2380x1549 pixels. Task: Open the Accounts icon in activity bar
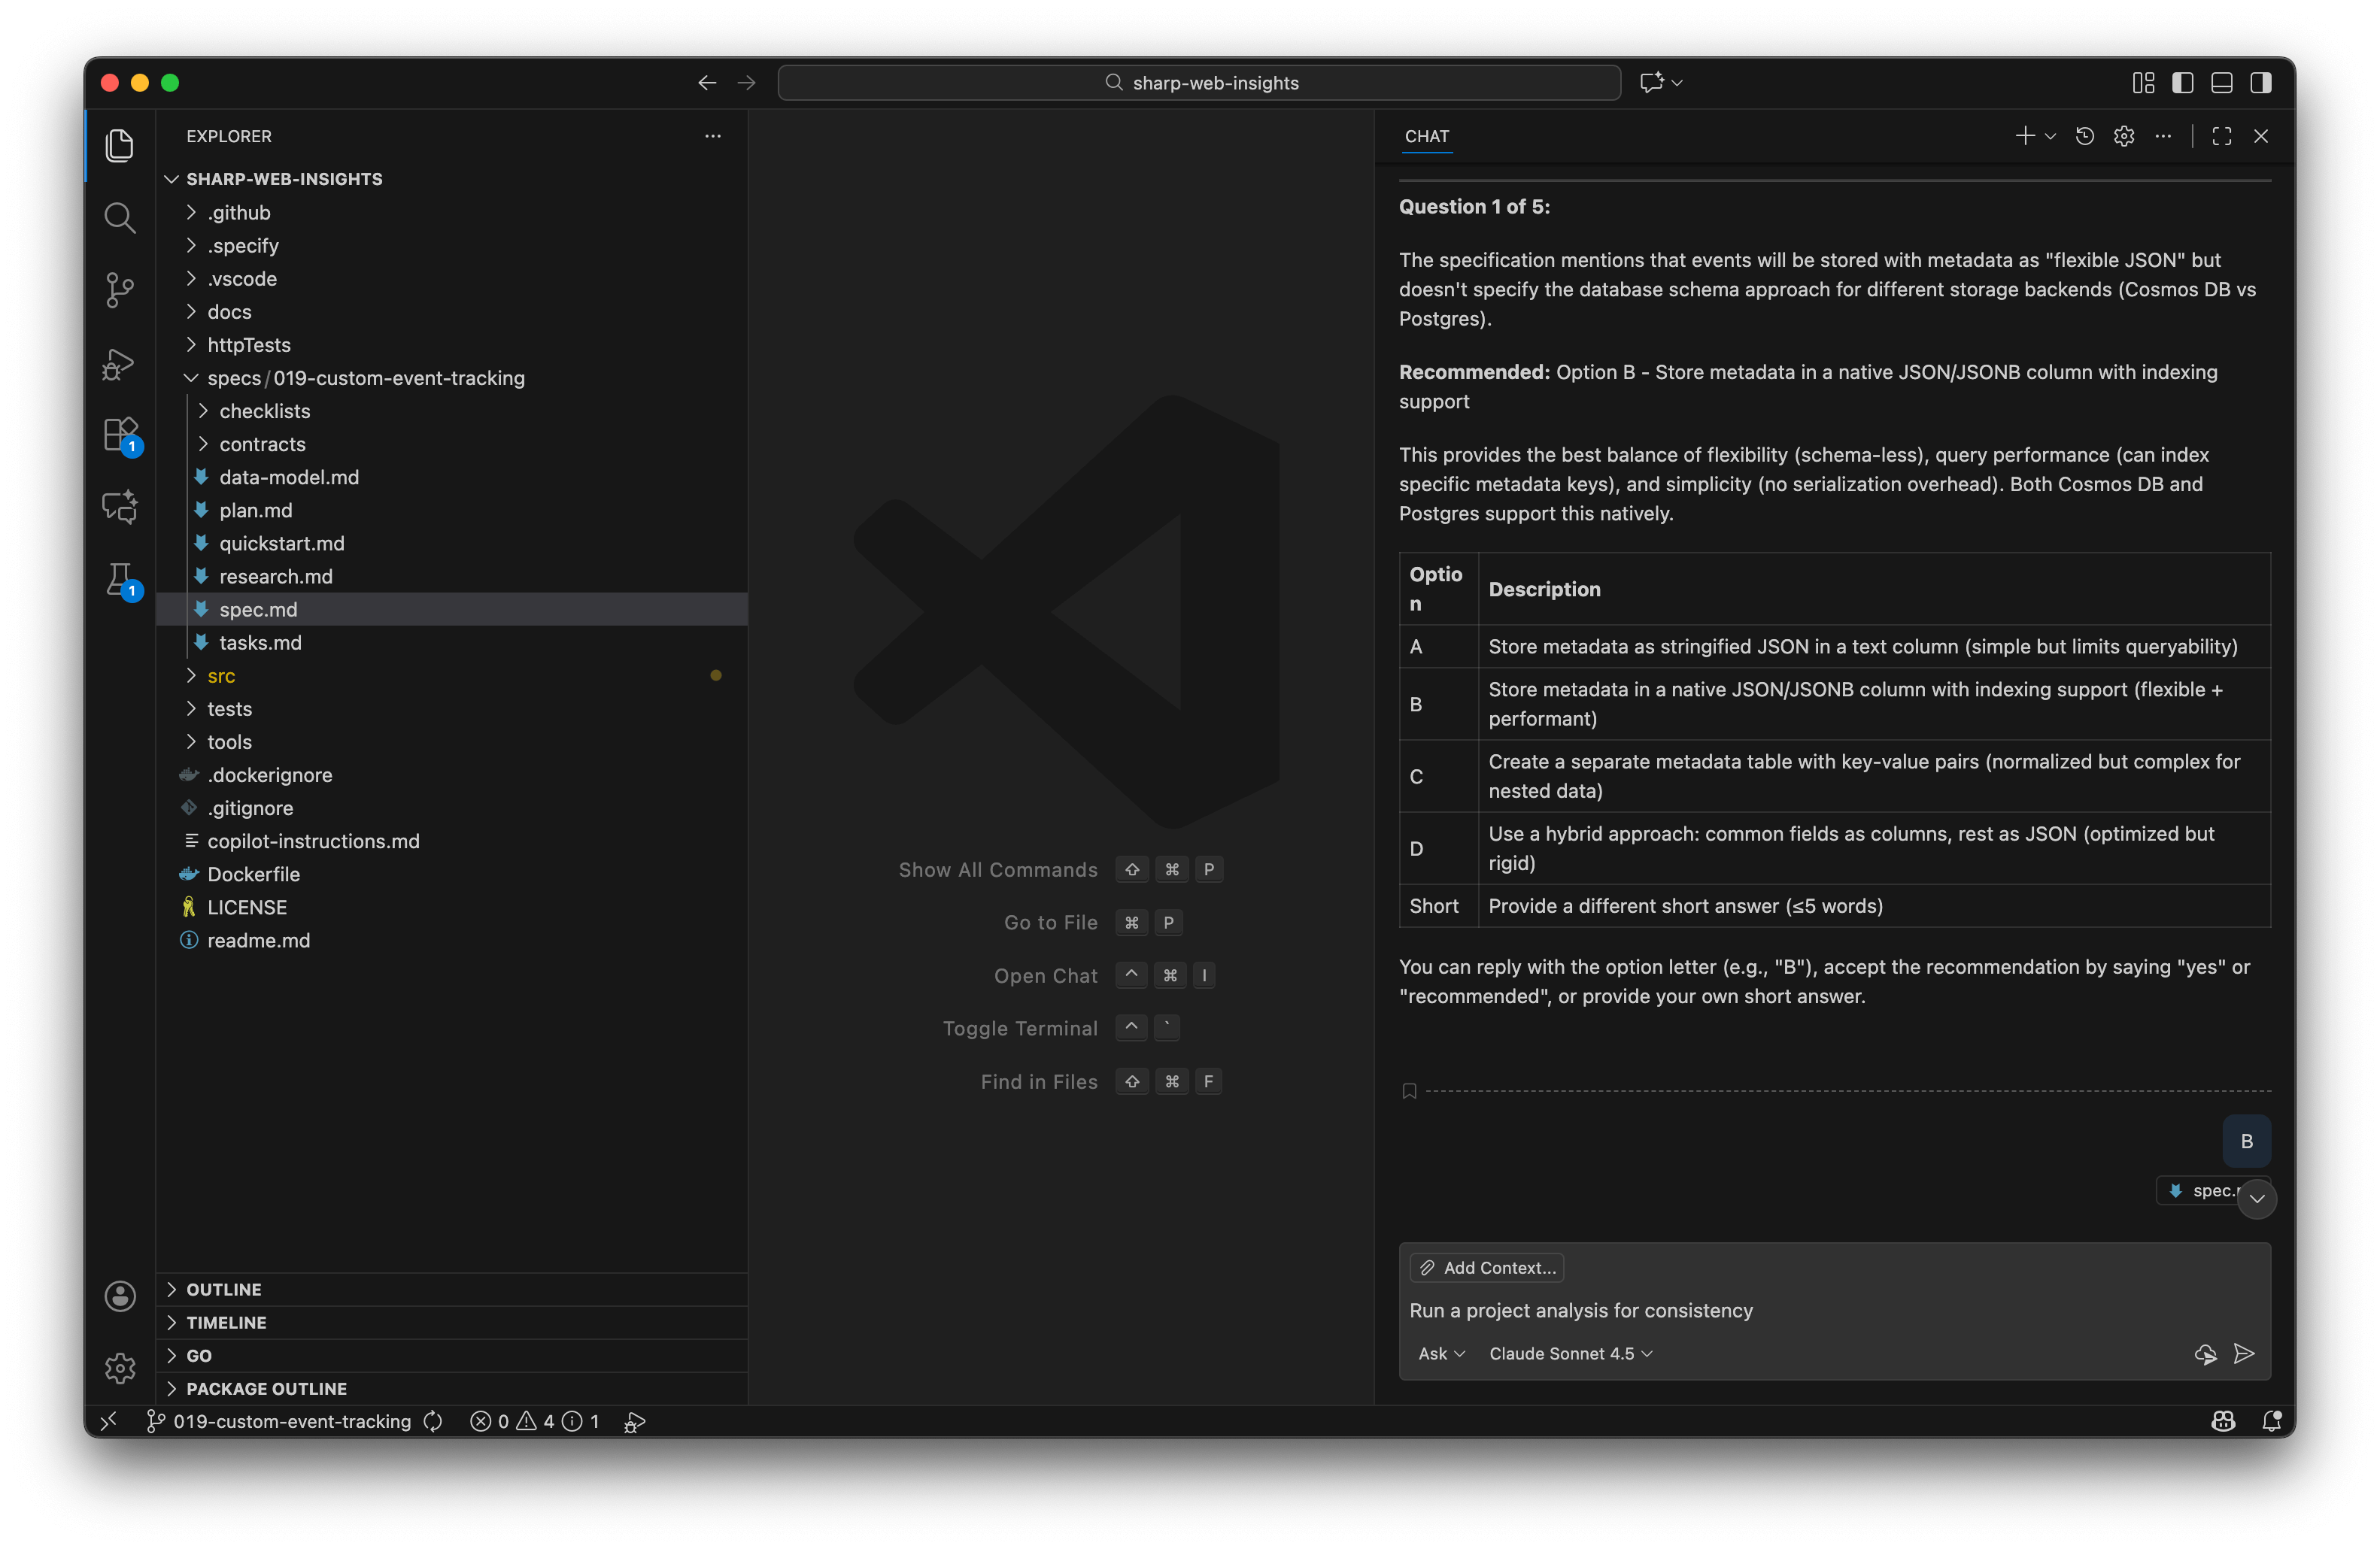tap(120, 1295)
